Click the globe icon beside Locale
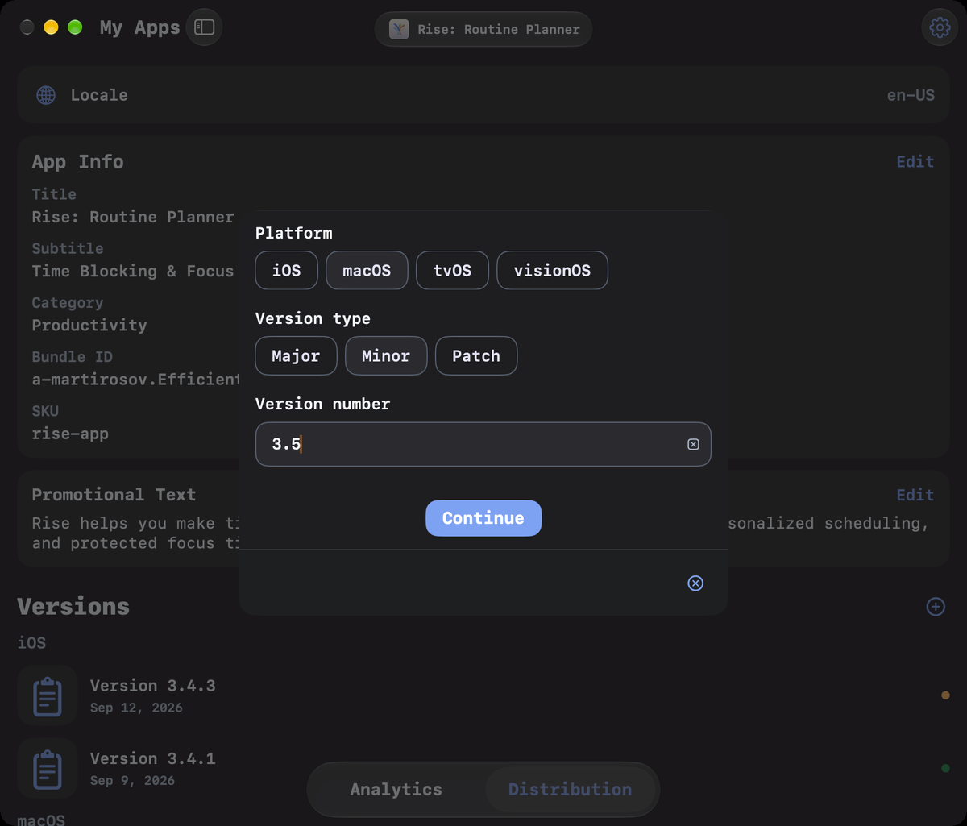This screenshot has height=826, width=967. coord(46,95)
